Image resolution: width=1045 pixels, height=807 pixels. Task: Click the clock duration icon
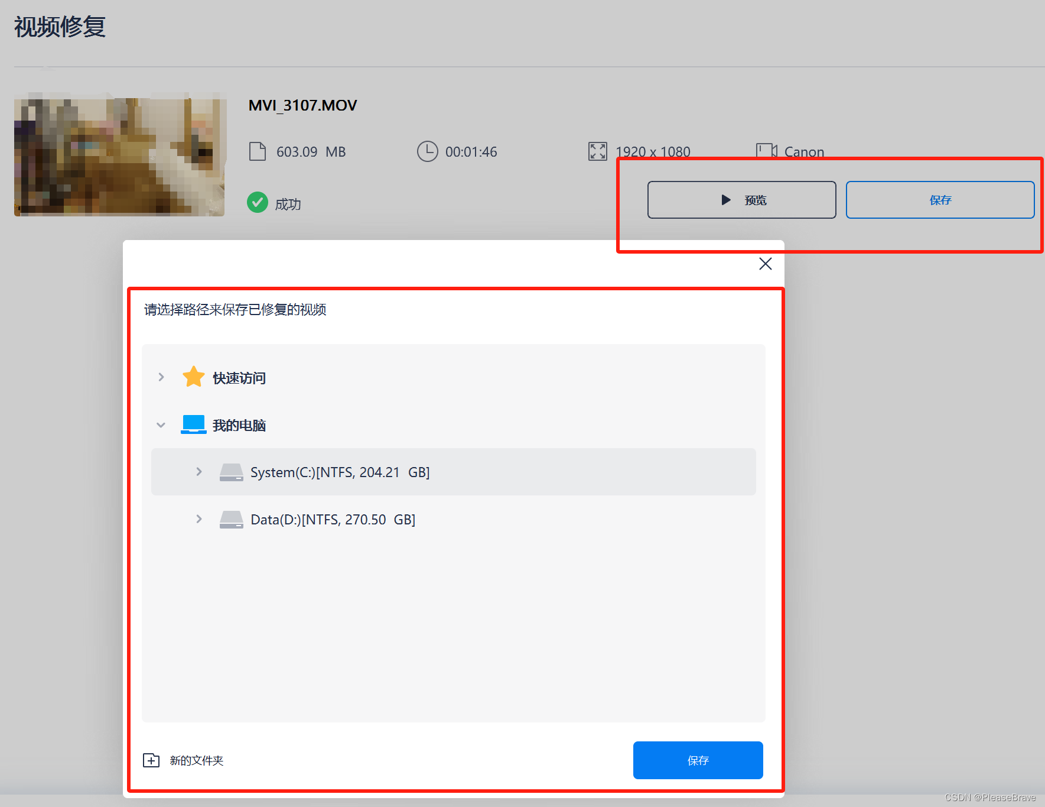pos(427,151)
